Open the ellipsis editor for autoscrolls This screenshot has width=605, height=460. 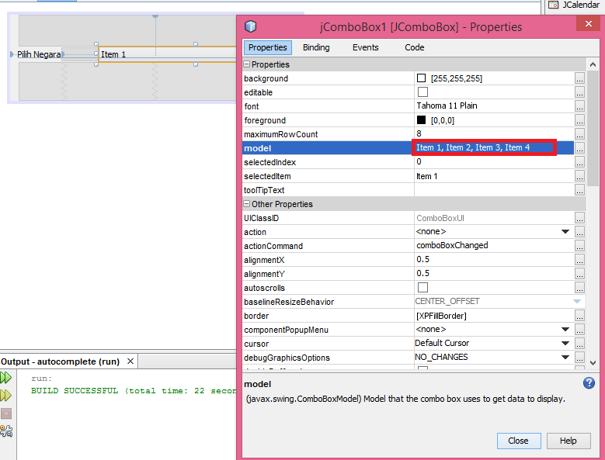579,288
